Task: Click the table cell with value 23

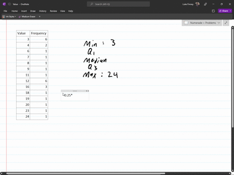Action: [23, 111]
